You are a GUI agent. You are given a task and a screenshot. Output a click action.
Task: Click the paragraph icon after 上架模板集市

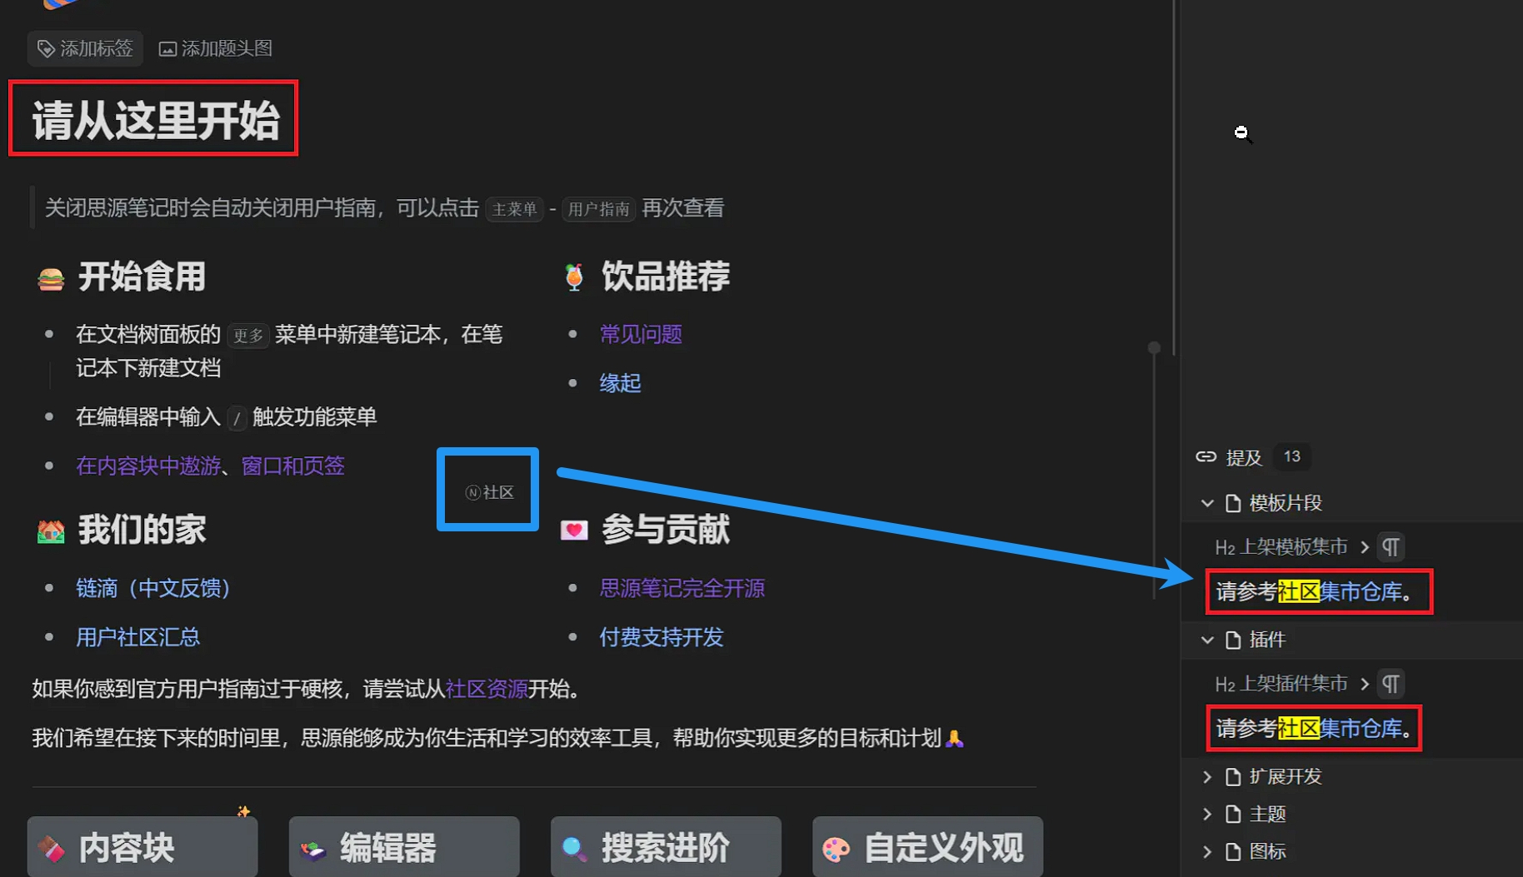click(1390, 546)
